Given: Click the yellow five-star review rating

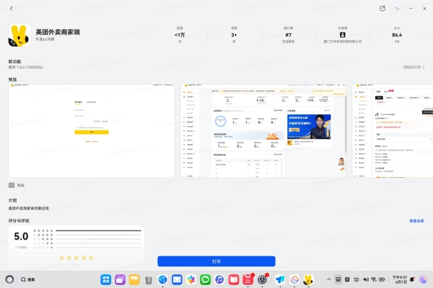Looking at the screenshot, I should pos(76,258).
